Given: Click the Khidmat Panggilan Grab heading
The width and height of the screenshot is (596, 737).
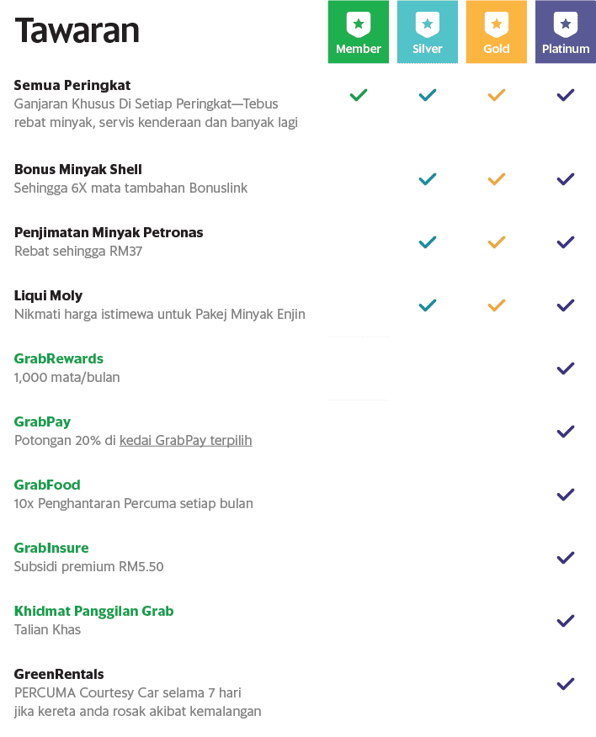Looking at the screenshot, I should tap(94, 611).
